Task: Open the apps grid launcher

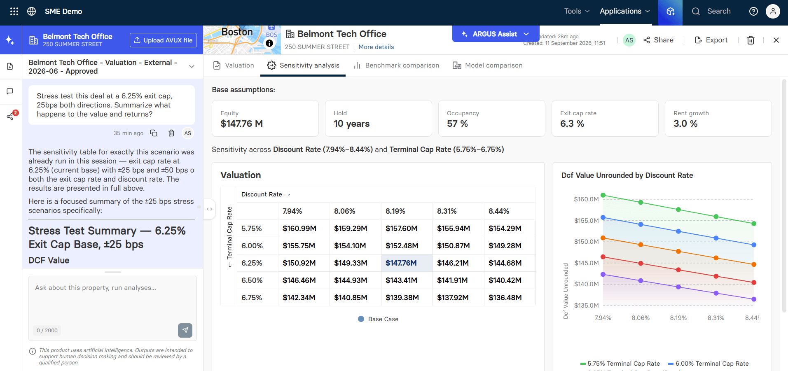Action: point(14,12)
